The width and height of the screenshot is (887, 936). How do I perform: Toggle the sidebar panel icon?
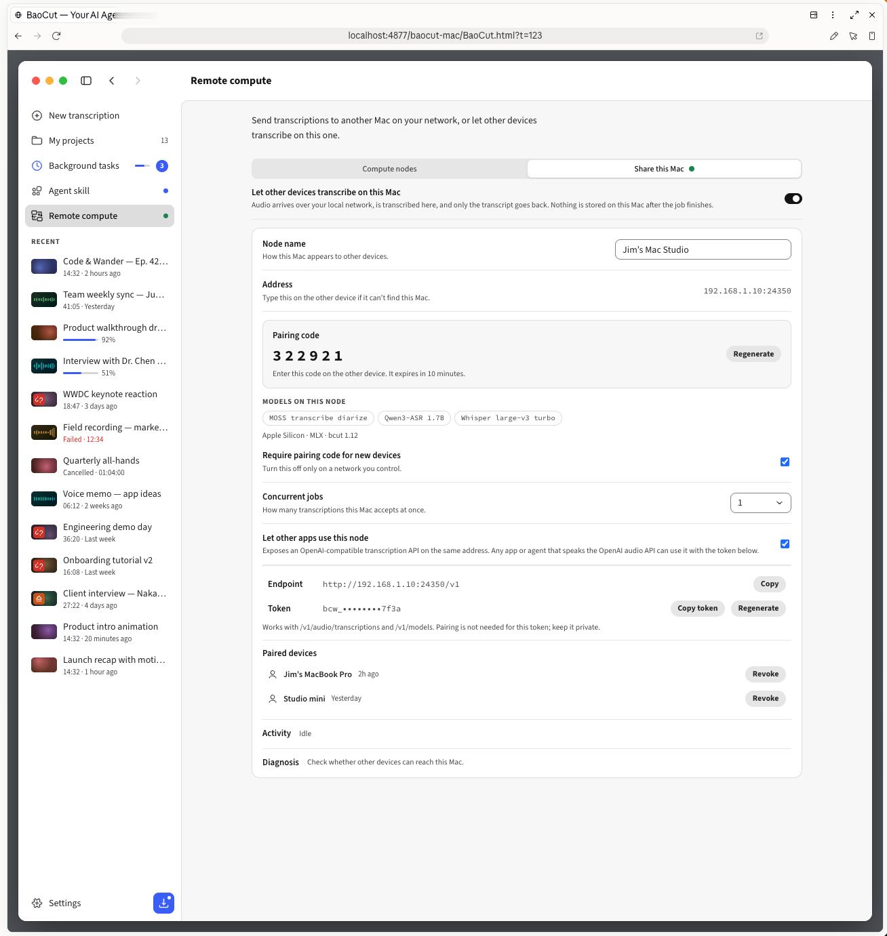click(86, 81)
